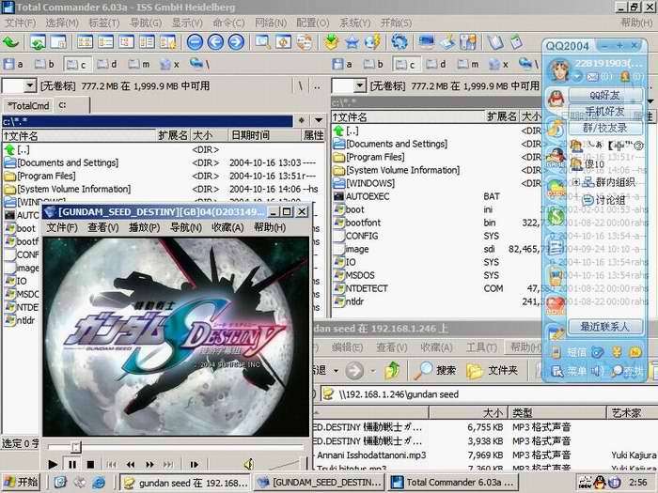Click the Explorer address bar path field

tap(490, 394)
